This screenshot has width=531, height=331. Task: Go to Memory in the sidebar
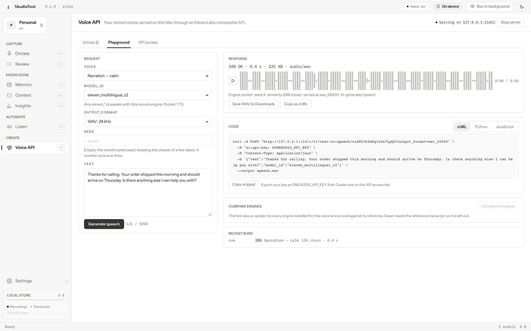pyautogui.click(x=36, y=85)
